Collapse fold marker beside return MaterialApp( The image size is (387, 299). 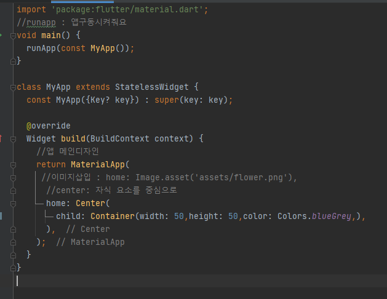click(13, 165)
